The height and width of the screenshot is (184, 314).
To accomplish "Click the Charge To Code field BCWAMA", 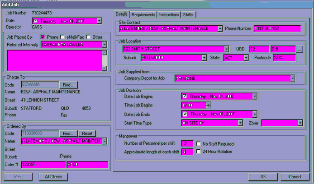I will click(x=40, y=84).
